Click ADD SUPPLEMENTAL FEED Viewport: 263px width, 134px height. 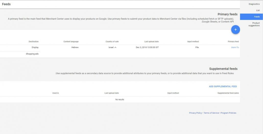point(223,87)
